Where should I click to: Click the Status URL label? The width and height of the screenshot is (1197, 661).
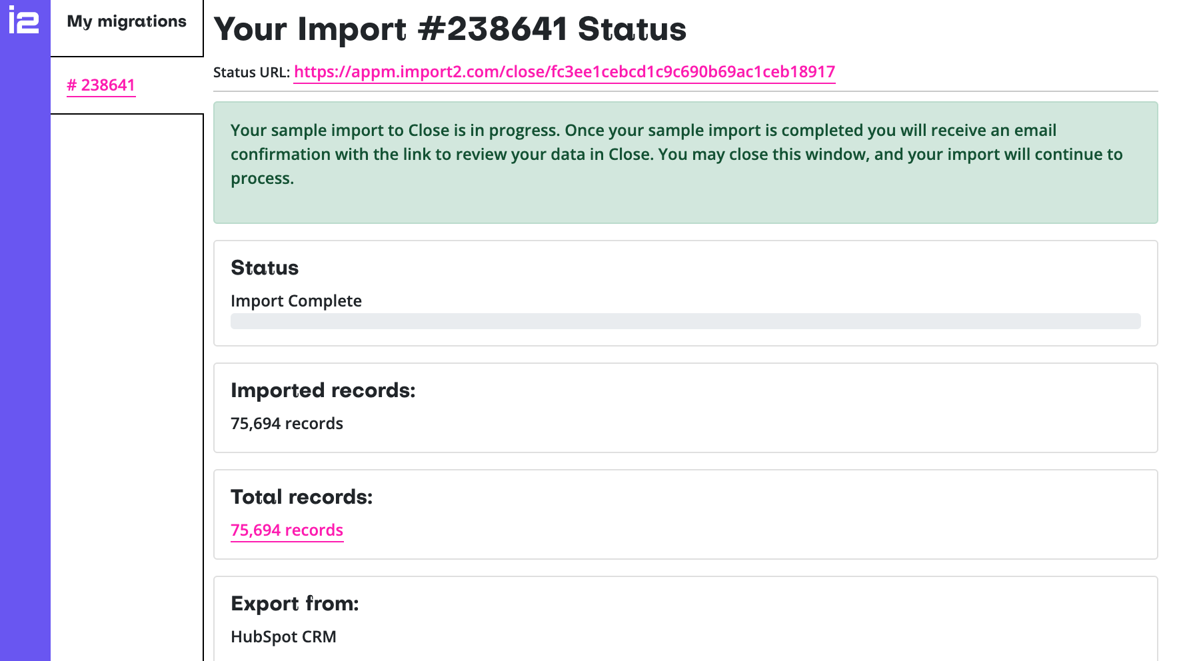pos(251,73)
